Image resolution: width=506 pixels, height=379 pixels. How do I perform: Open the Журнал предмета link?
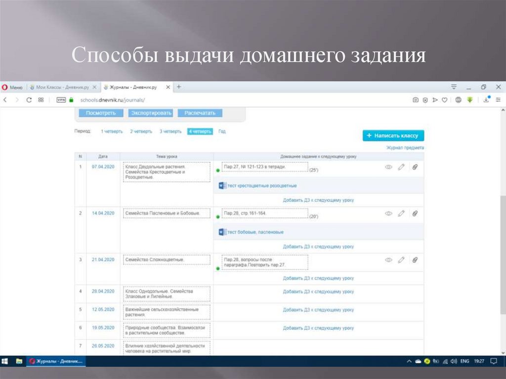pos(405,148)
